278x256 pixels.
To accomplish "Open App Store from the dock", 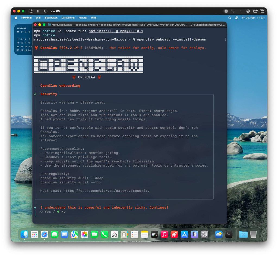I will (x=184, y=234).
